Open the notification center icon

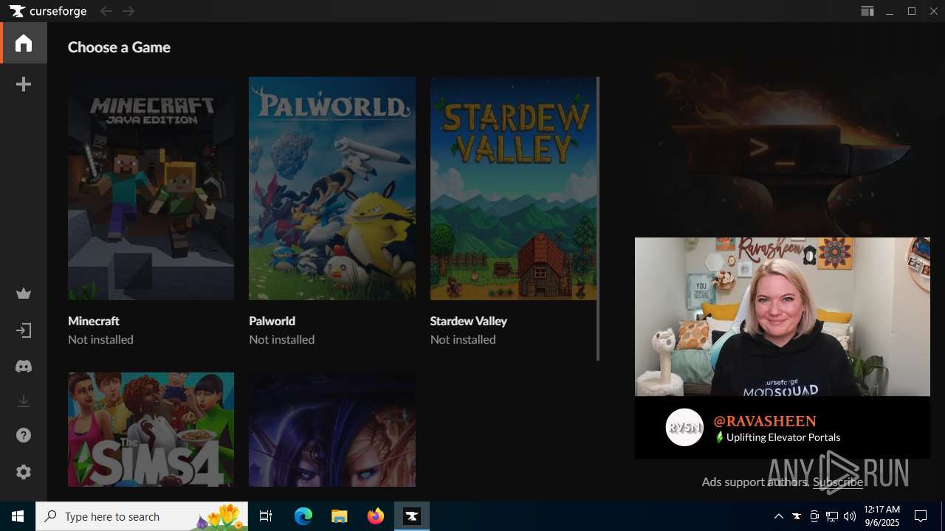[x=921, y=516]
